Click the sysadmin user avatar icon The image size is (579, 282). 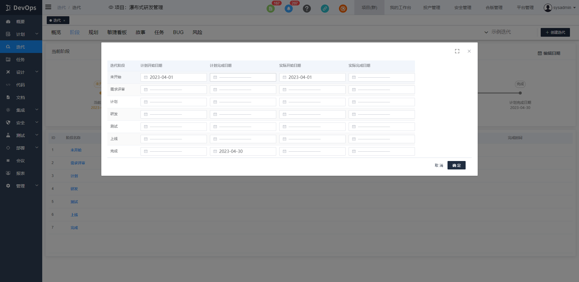tap(548, 8)
